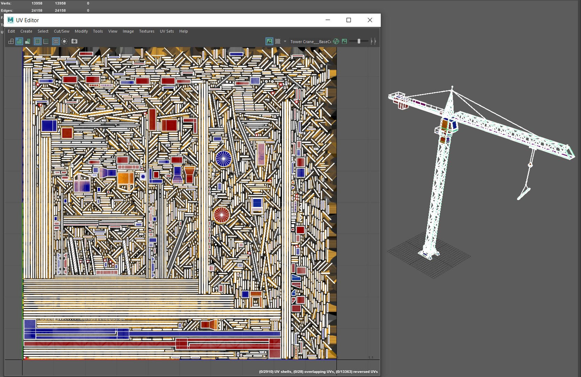This screenshot has width=581, height=377.
Task: Click the RGB channels icon
Action: 336,42
